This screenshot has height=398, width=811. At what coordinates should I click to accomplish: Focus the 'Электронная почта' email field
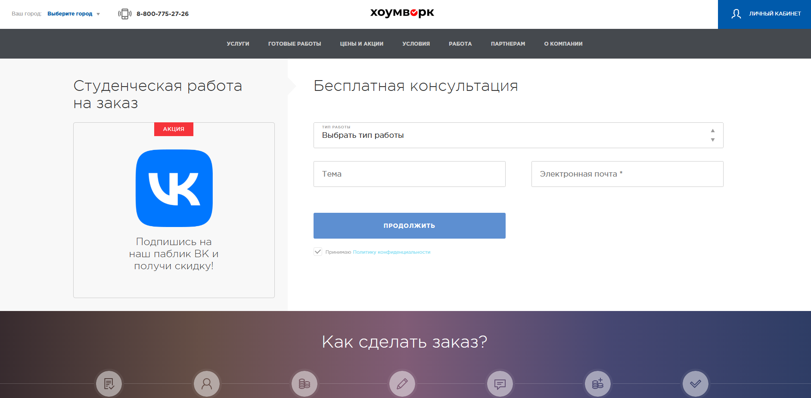tap(627, 174)
